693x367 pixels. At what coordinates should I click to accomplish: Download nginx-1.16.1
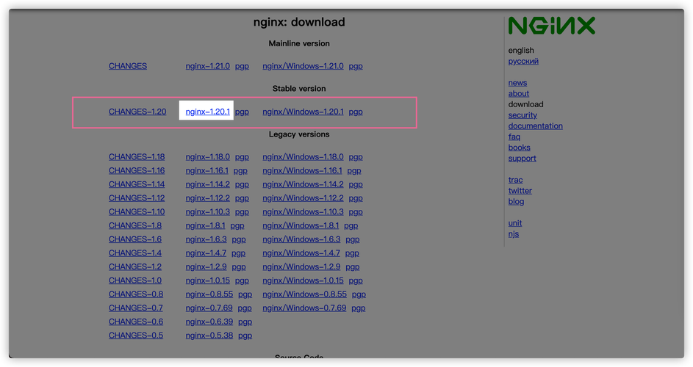click(x=207, y=170)
